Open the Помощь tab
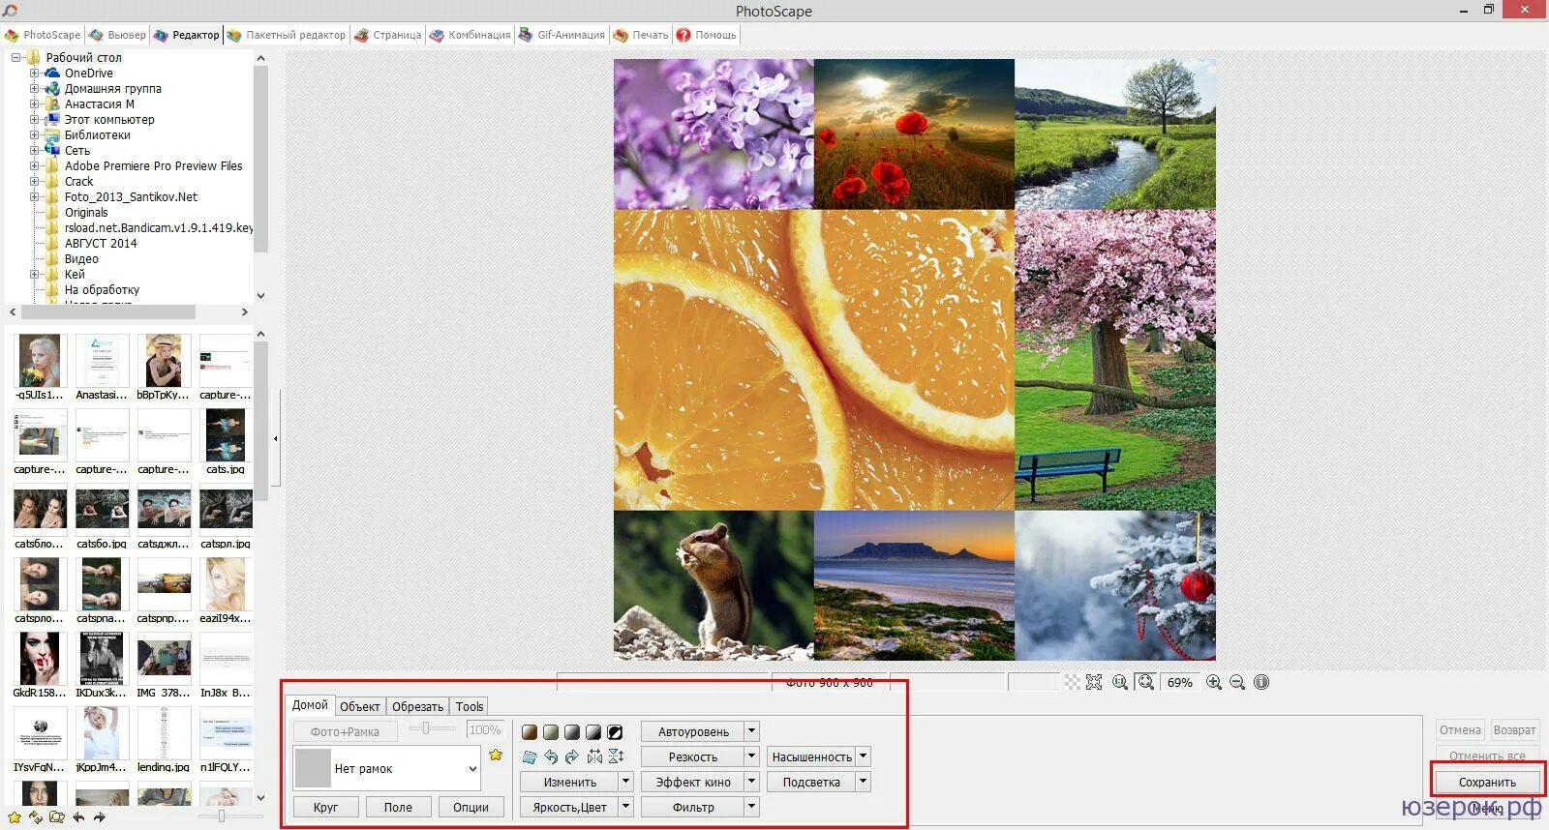Image resolution: width=1549 pixels, height=830 pixels. 707,35
